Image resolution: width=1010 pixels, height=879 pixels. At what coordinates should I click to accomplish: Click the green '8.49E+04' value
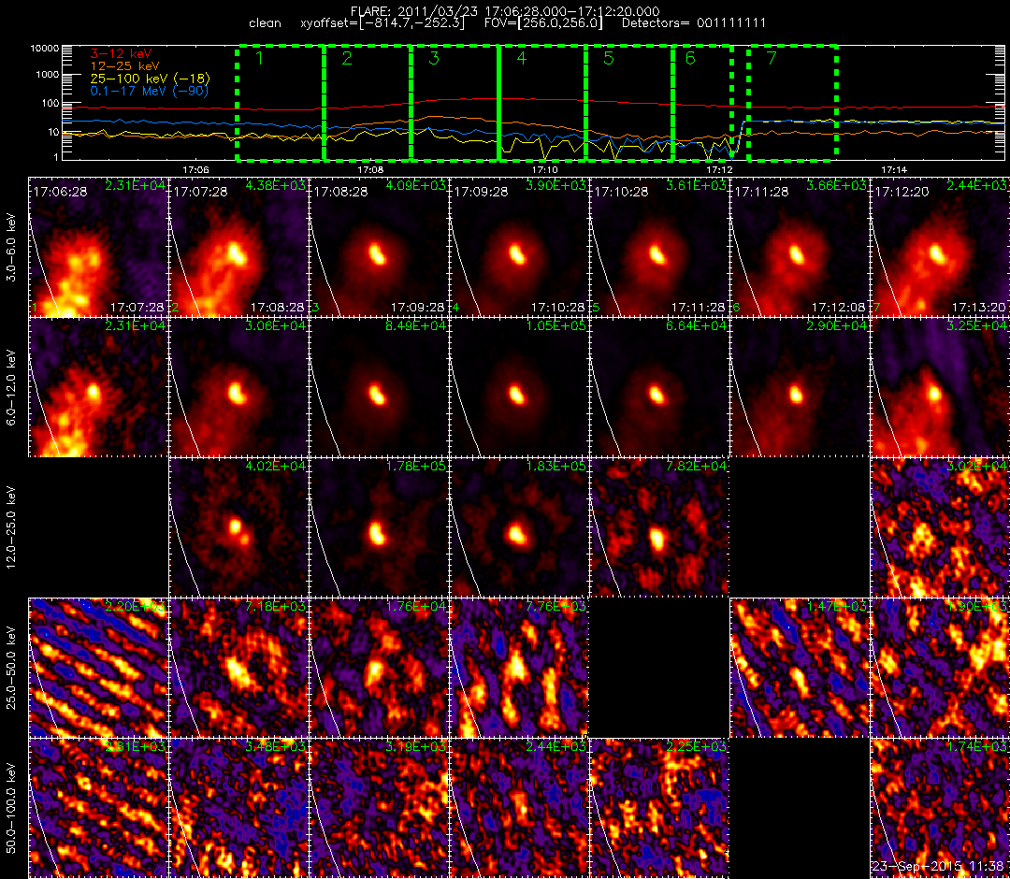416,325
